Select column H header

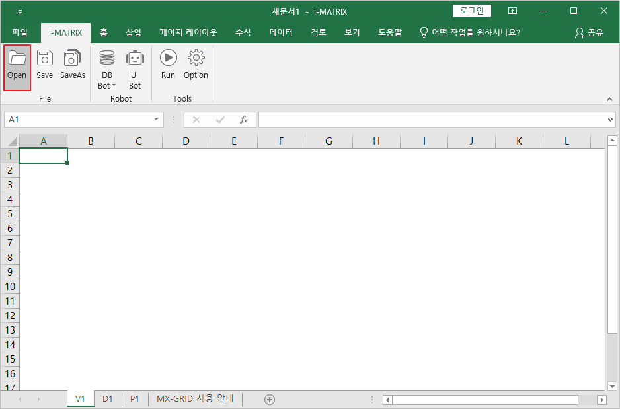pyautogui.click(x=377, y=141)
